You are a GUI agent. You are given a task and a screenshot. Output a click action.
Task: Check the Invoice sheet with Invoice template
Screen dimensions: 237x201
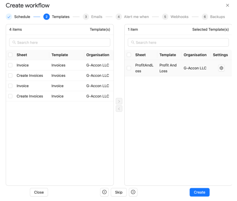(x=10, y=86)
